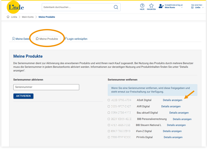
Task: Show details for BIB Personalverrechnung
Action: coord(182,119)
